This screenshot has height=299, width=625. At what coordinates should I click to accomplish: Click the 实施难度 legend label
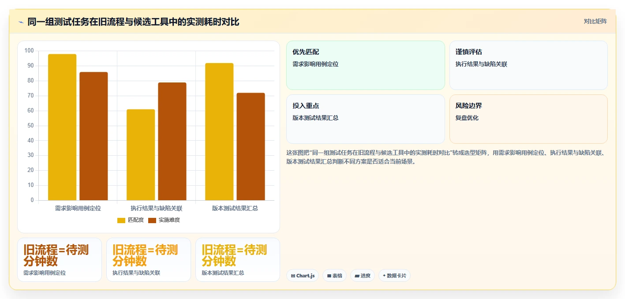[x=169, y=220]
